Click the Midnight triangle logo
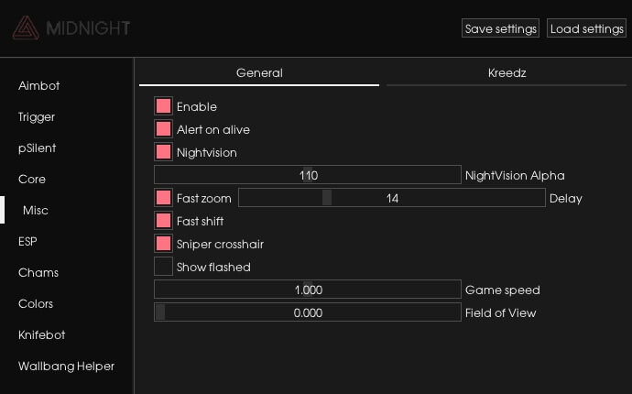The image size is (632, 394). tap(26, 28)
